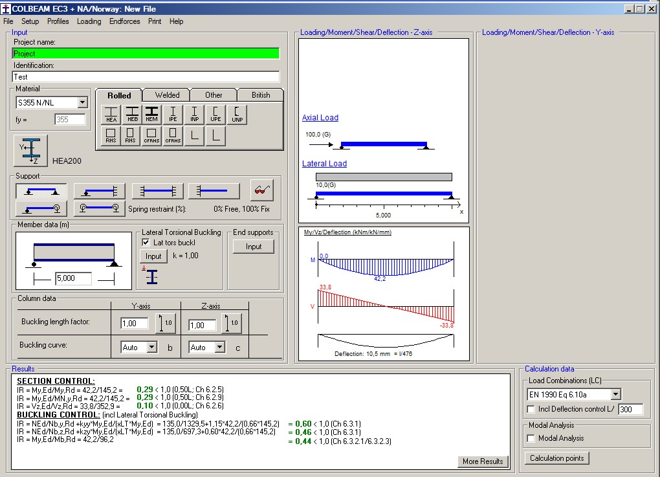Select the UPE channel profile icon
Viewport: 660px width, 477px height.
pos(215,114)
